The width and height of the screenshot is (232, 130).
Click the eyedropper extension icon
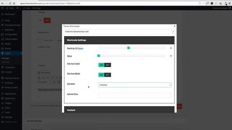[x=225, y=3]
